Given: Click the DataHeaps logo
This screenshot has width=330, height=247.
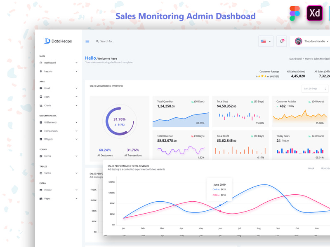Looking at the screenshot, I should 58,41.
